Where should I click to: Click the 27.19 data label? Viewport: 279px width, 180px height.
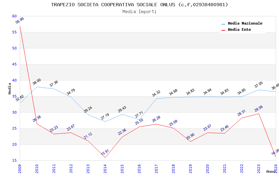tap(105, 117)
